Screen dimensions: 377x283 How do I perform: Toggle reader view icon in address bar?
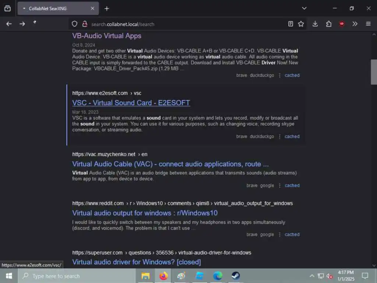tap(290, 24)
